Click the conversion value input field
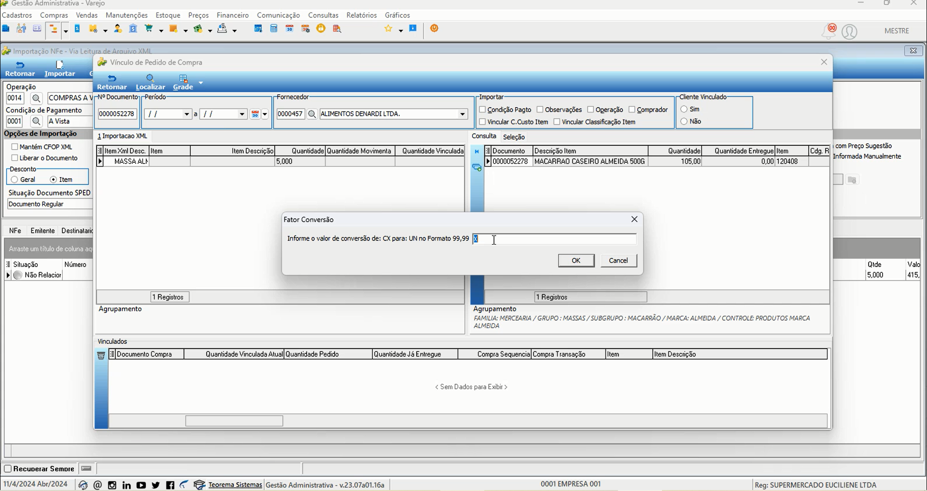The width and height of the screenshot is (927, 491). click(x=554, y=239)
